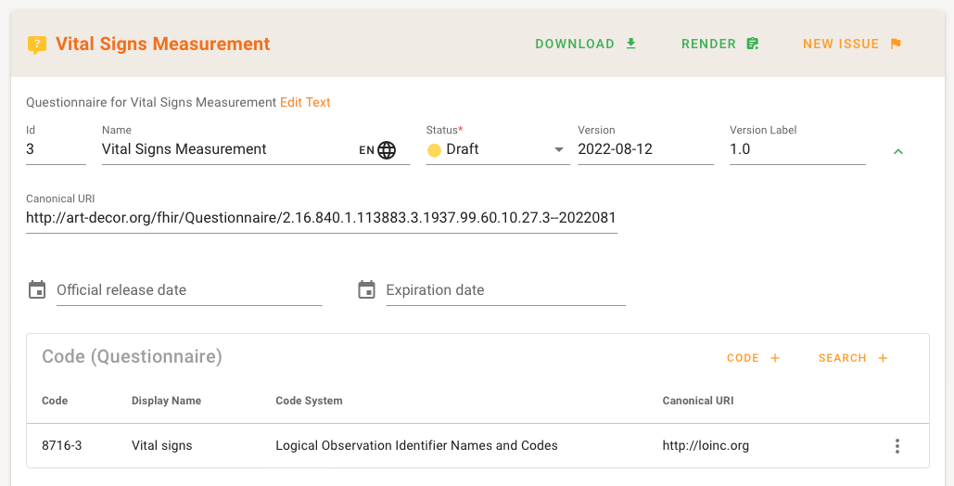Click the questionnaire chat icon beside title
The width and height of the screenshot is (954, 486).
[37, 45]
